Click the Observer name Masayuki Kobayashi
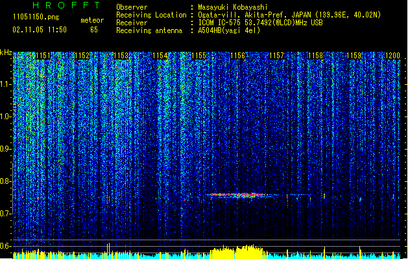408x259 pixels. pos(233,7)
